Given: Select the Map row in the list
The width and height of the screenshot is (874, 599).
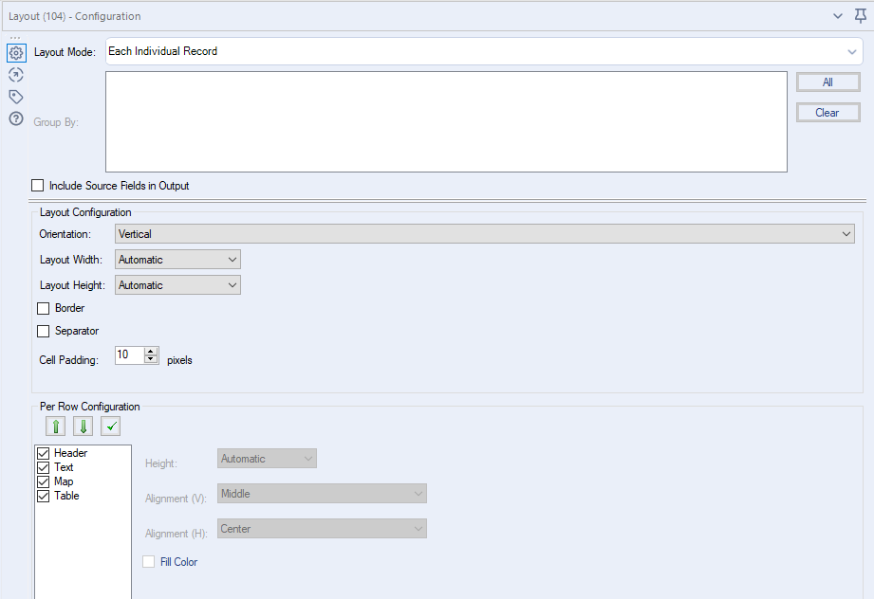Looking at the screenshot, I should (64, 481).
